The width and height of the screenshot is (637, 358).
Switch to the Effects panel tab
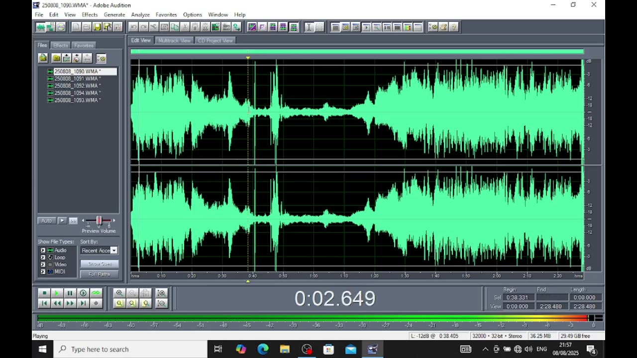pyautogui.click(x=61, y=45)
